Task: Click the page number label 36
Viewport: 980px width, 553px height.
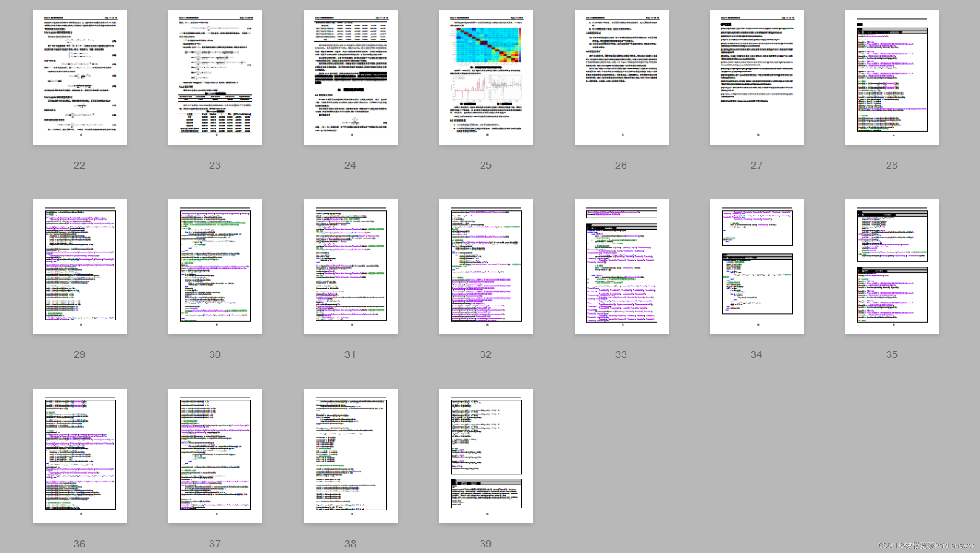Action: point(80,544)
